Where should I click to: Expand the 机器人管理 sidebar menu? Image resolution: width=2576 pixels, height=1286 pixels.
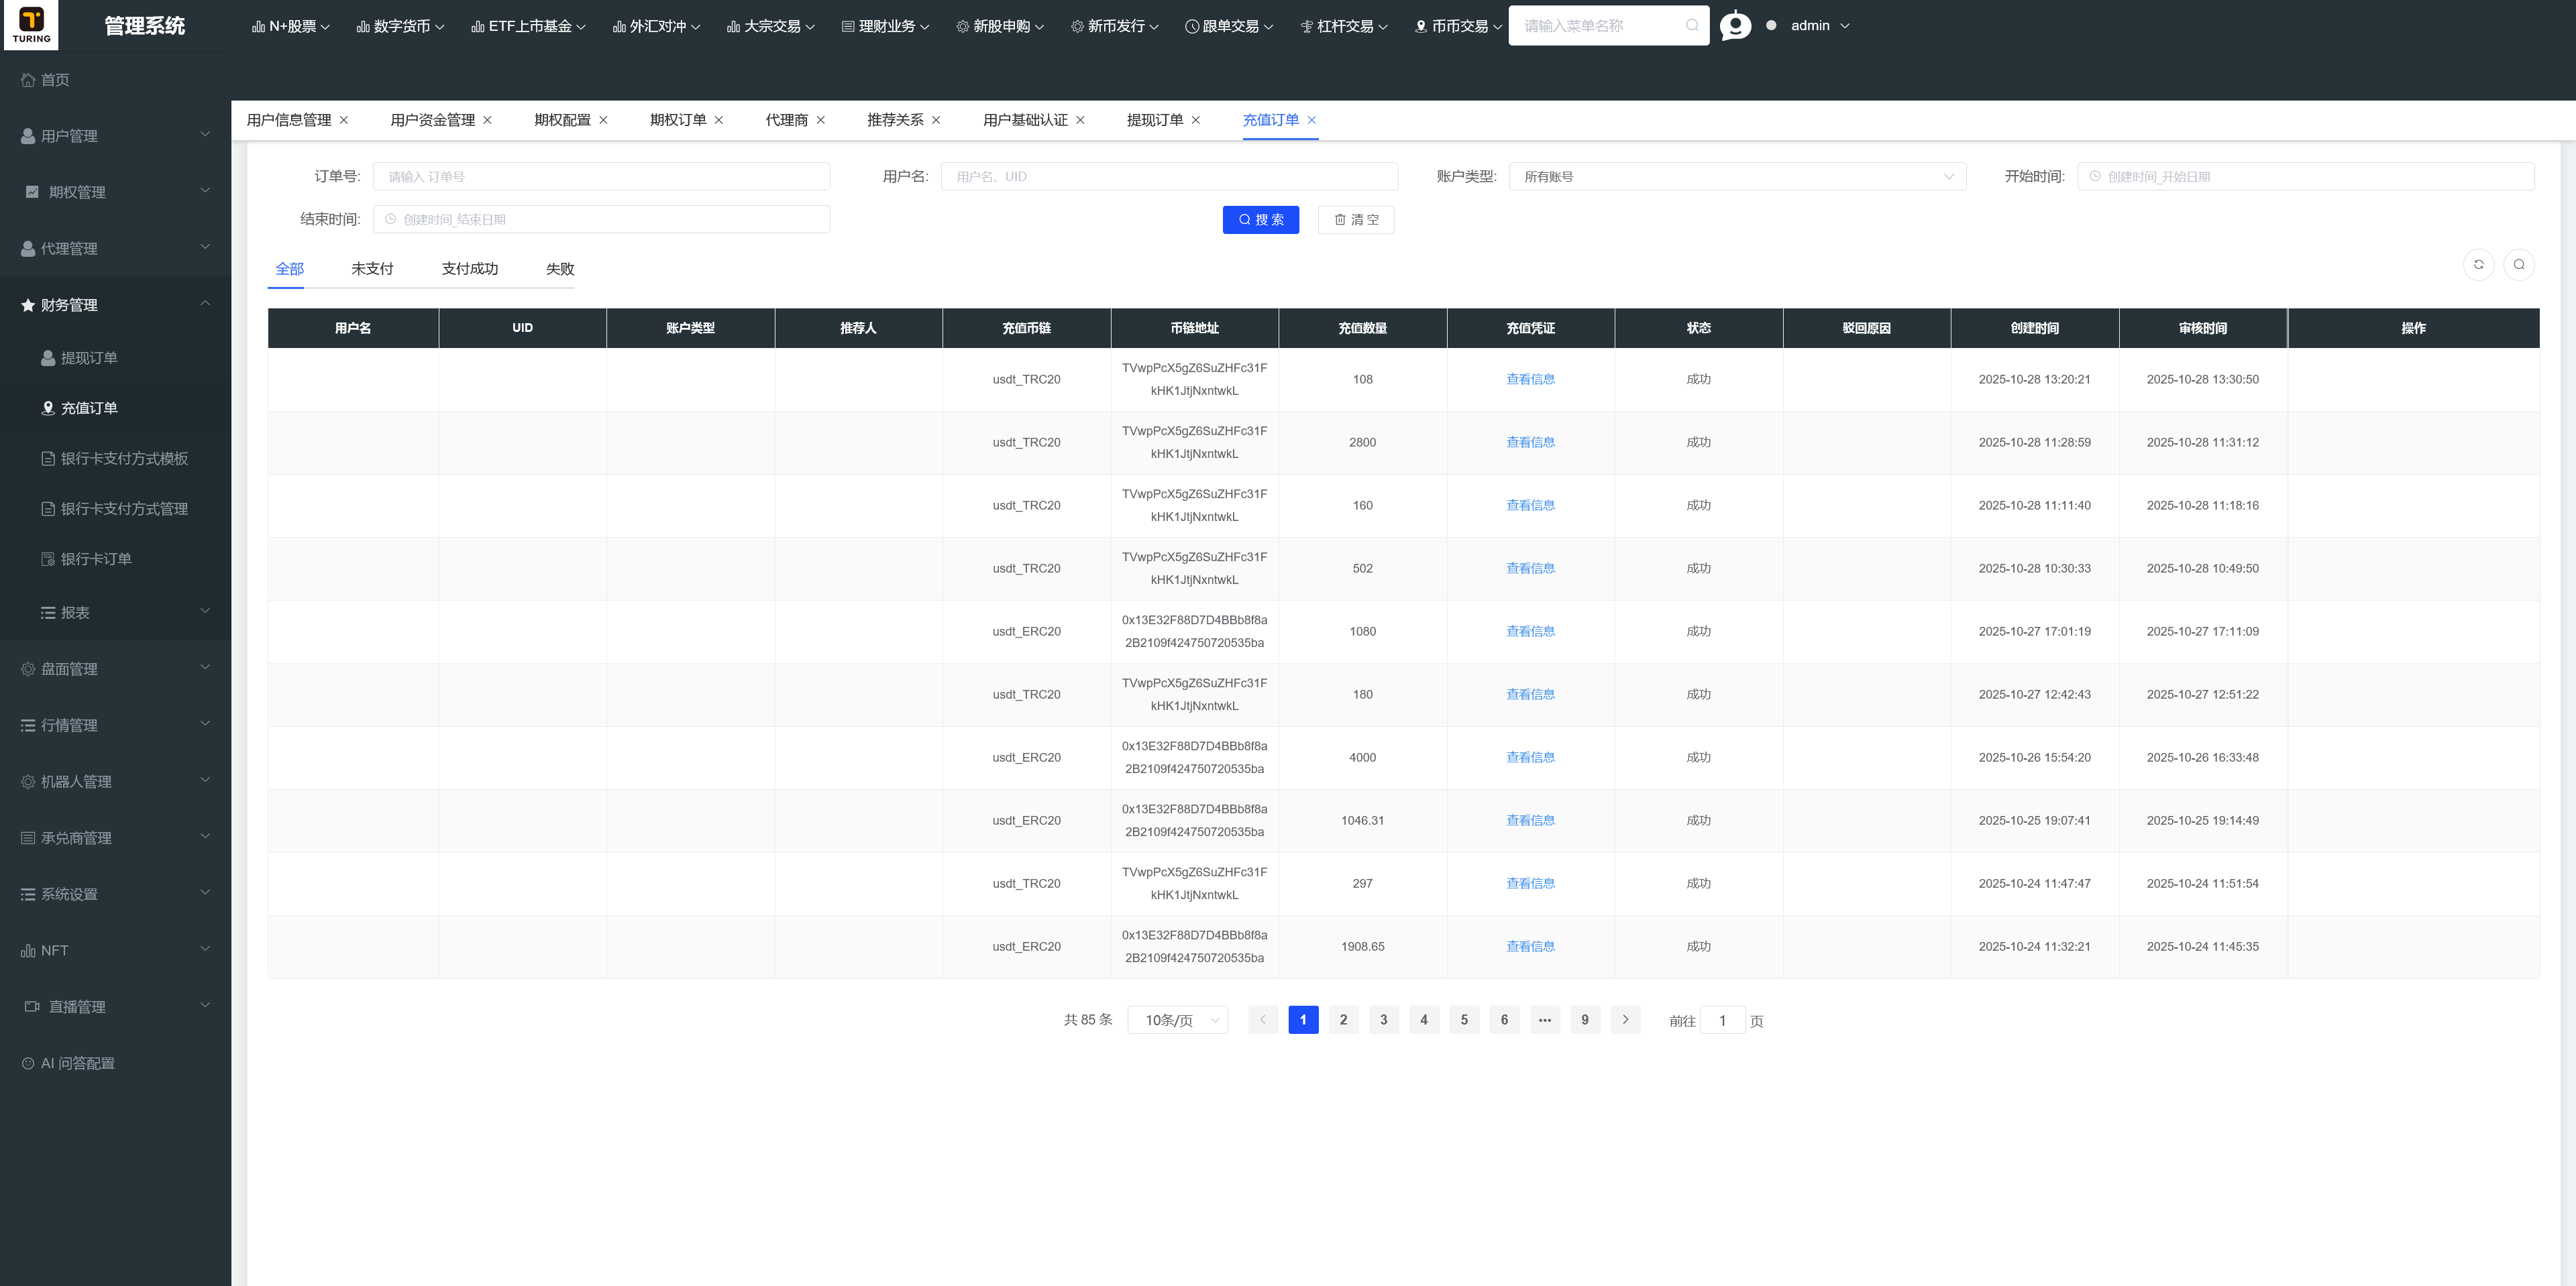click(x=115, y=781)
